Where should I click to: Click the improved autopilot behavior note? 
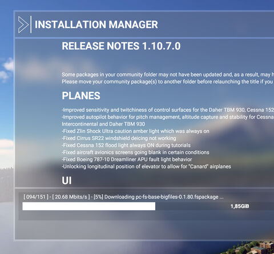pos(168,117)
